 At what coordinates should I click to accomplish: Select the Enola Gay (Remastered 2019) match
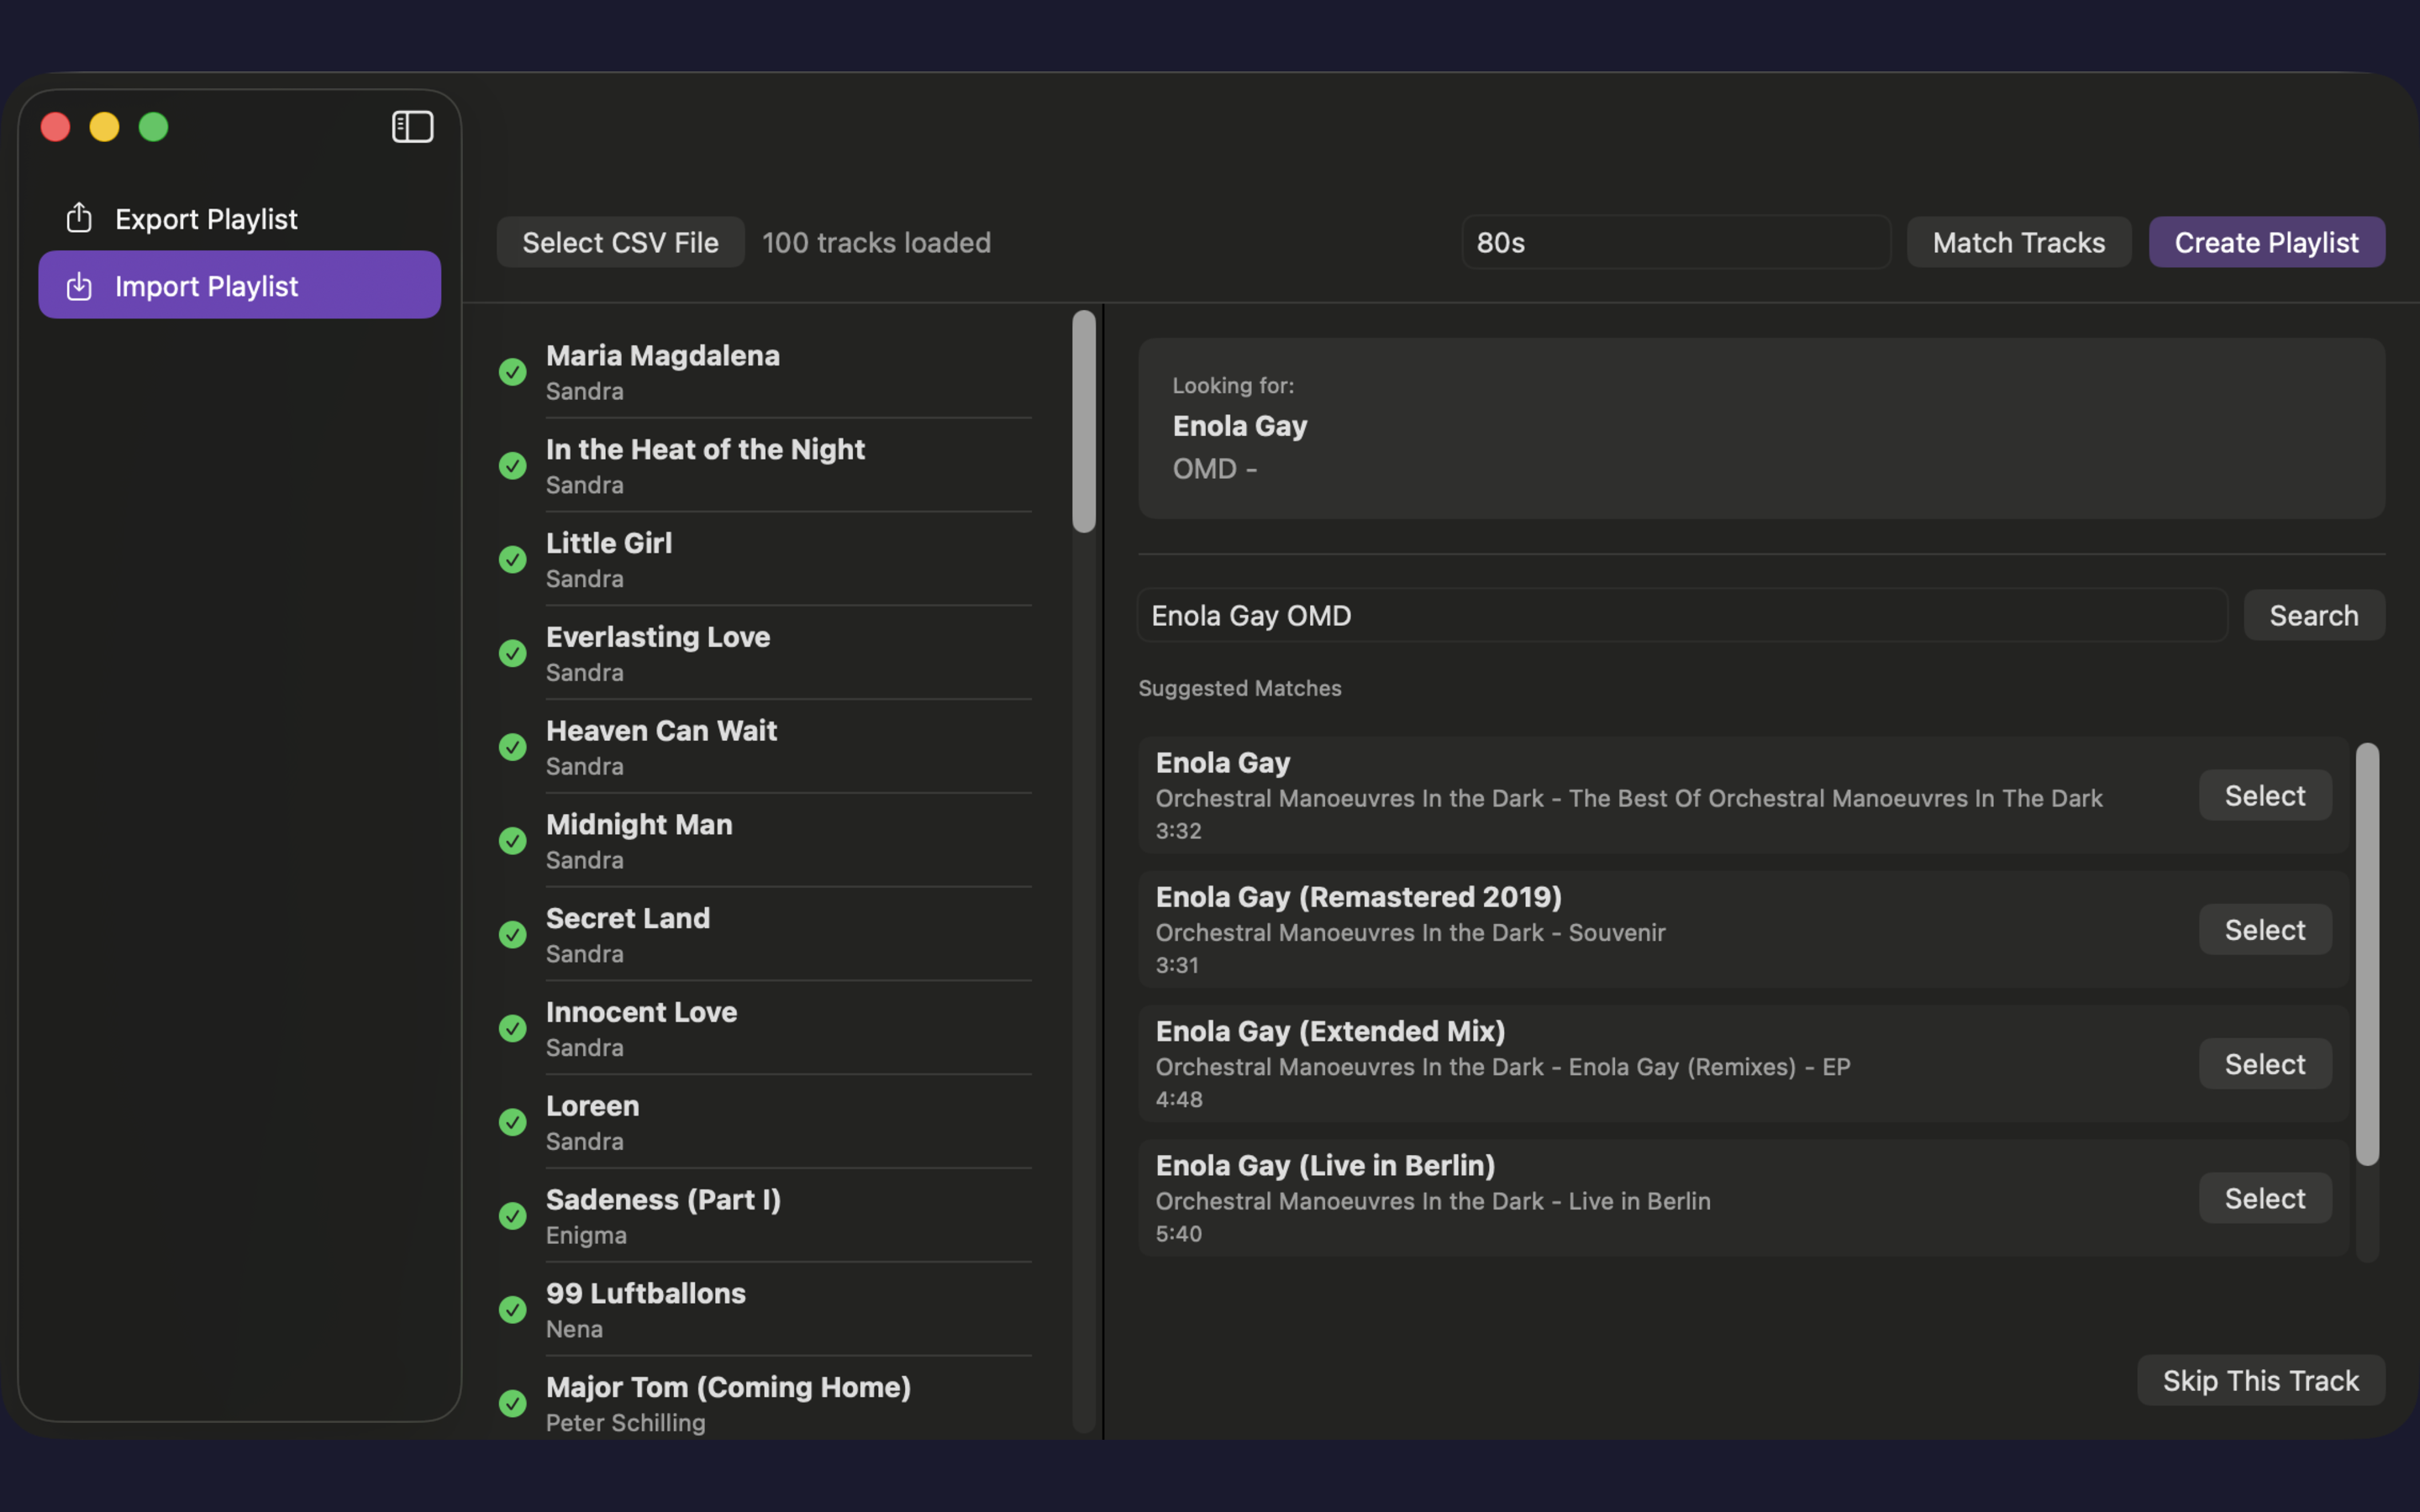pos(2264,929)
